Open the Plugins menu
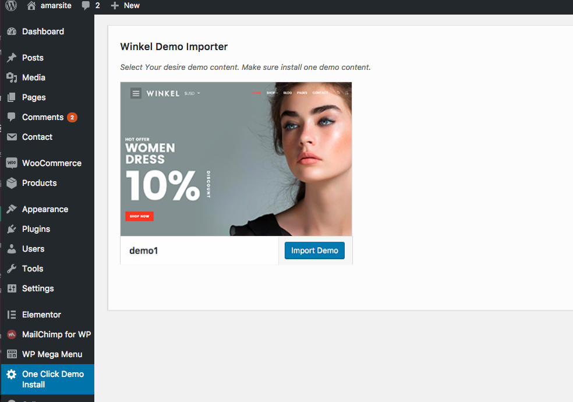 click(36, 229)
